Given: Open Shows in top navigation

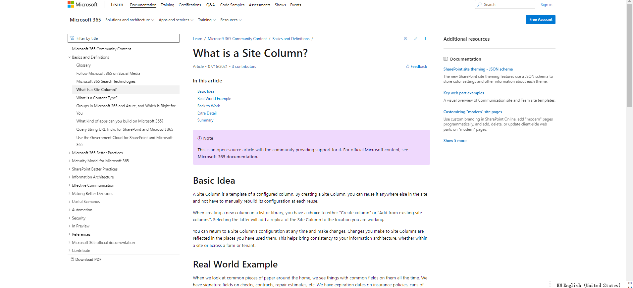Looking at the screenshot, I should (280, 5).
